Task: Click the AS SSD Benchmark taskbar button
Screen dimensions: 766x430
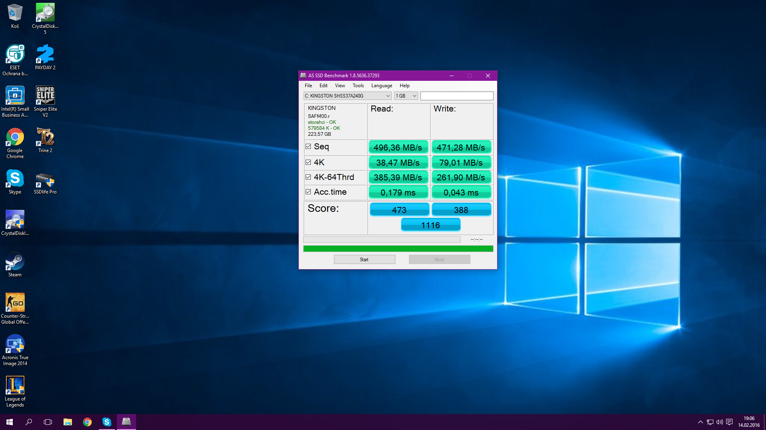Action: [126, 422]
